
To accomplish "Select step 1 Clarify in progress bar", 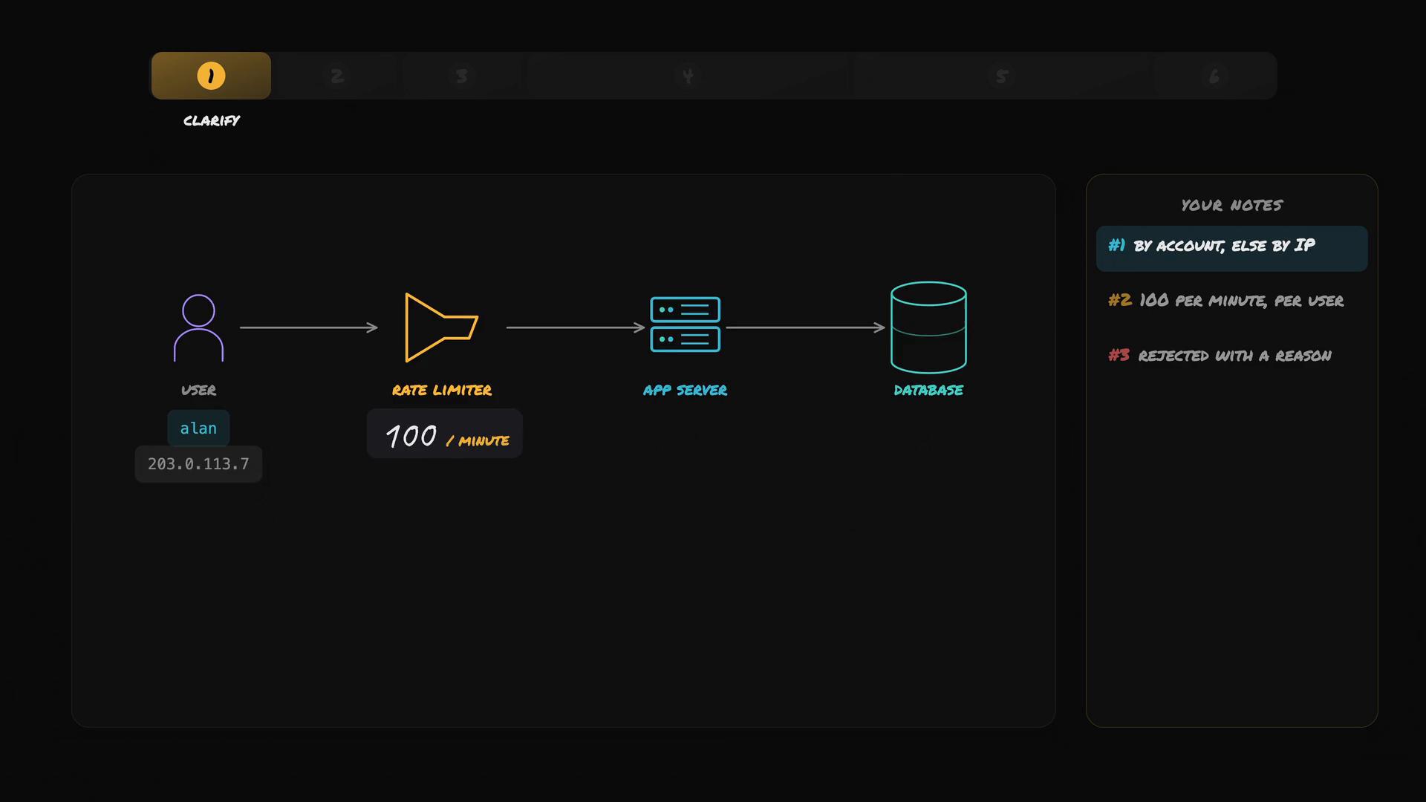I will coord(211,76).
